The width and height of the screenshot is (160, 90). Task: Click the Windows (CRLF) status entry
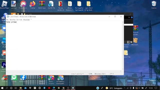click(100, 74)
